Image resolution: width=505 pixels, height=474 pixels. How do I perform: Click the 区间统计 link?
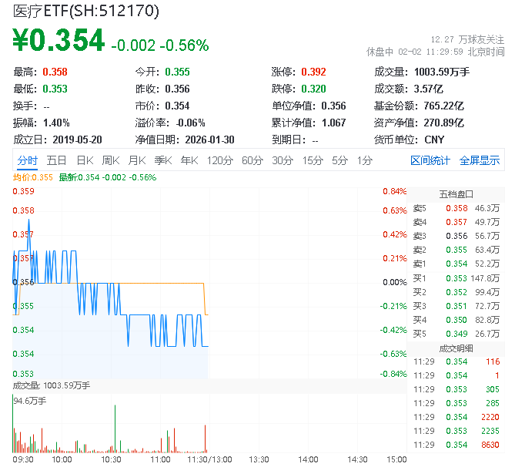tap(430, 160)
